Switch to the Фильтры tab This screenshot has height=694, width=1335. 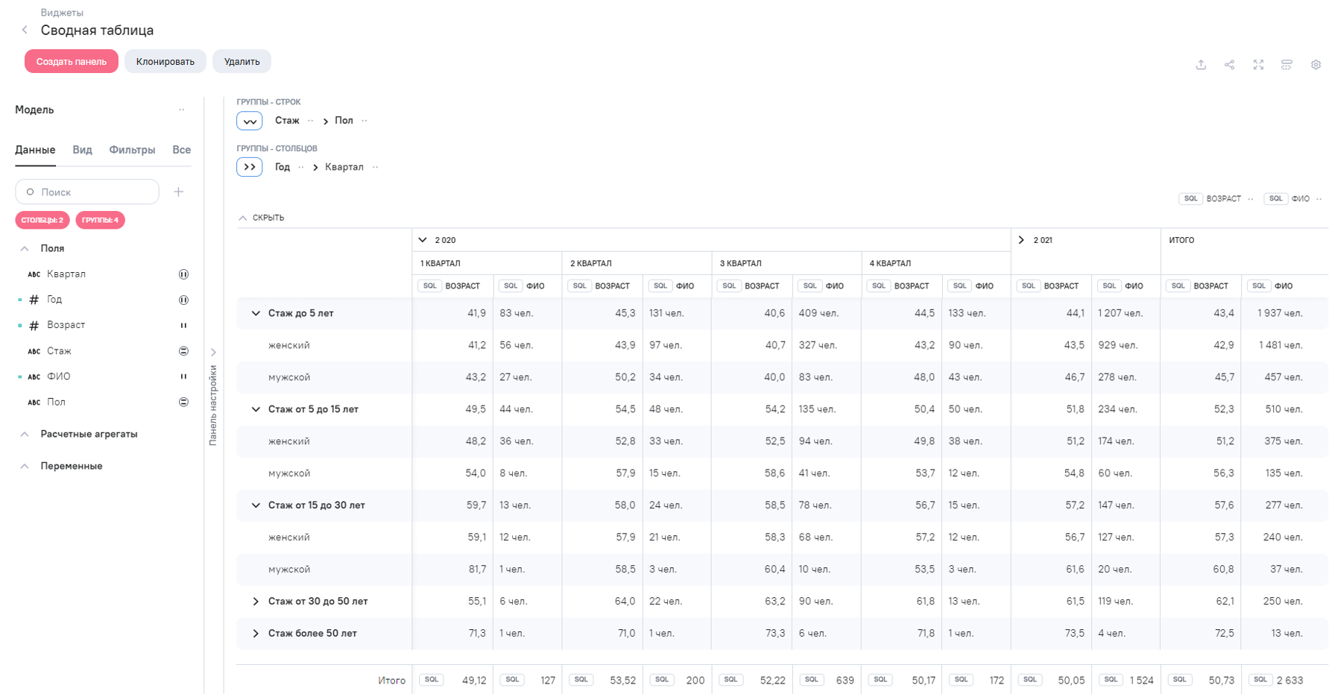tap(132, 150)
